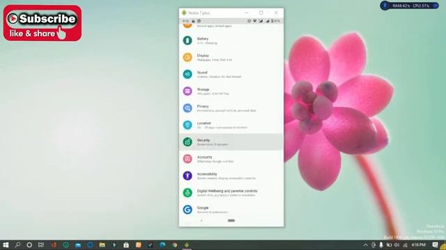Tap the Google G icon

pyautogui.click(x=187, y=210)
